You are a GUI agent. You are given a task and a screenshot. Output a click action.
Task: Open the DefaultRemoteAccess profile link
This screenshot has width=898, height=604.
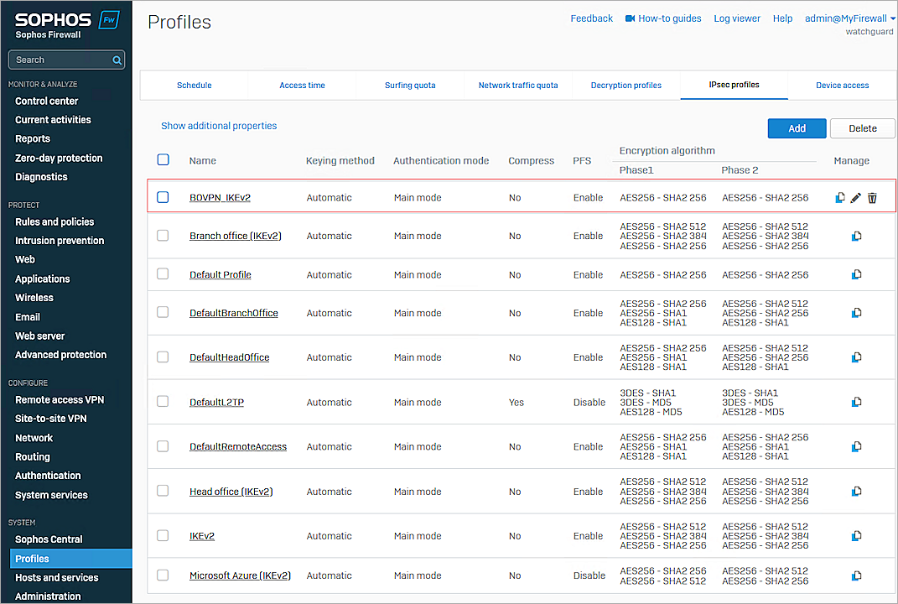point(238,447)
